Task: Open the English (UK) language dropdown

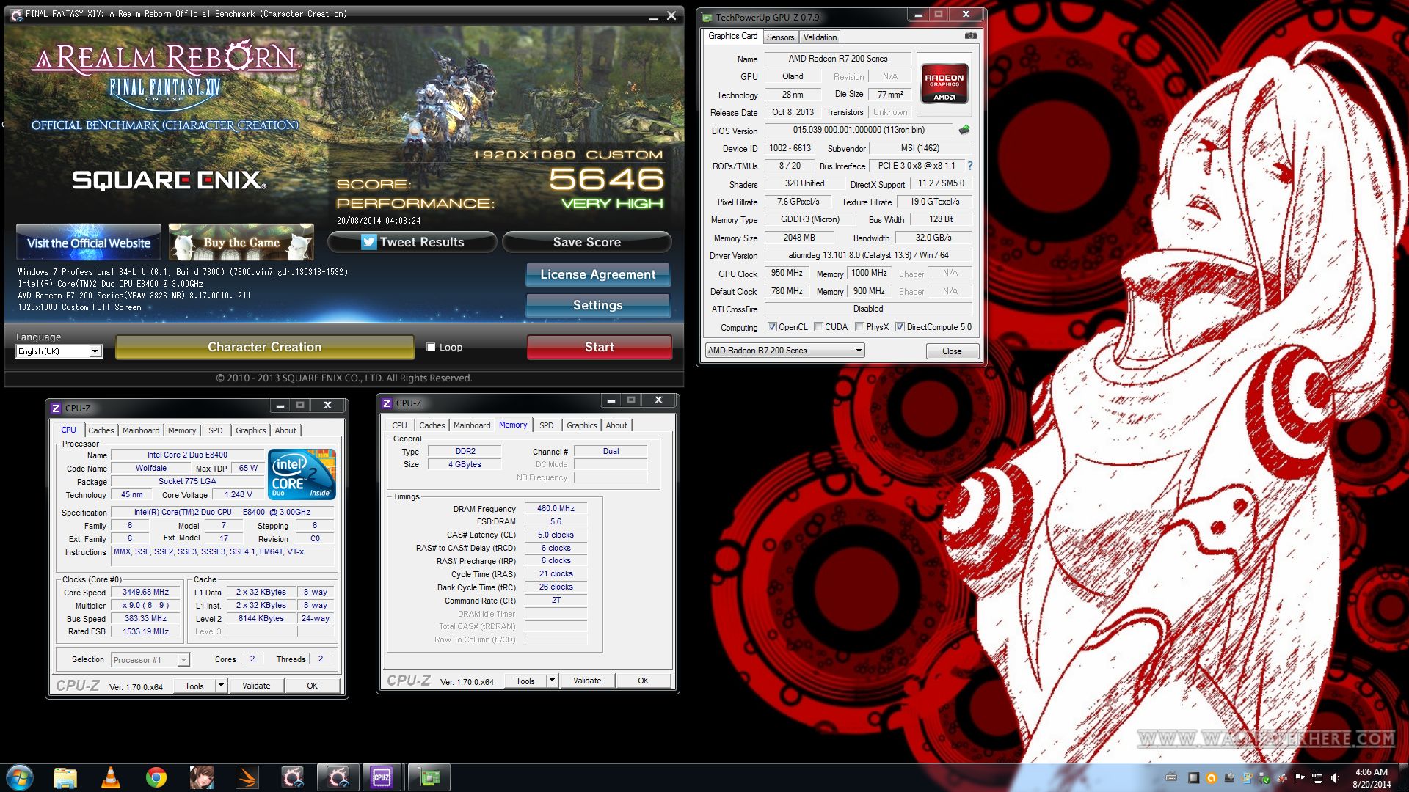Action: point(59,352)
